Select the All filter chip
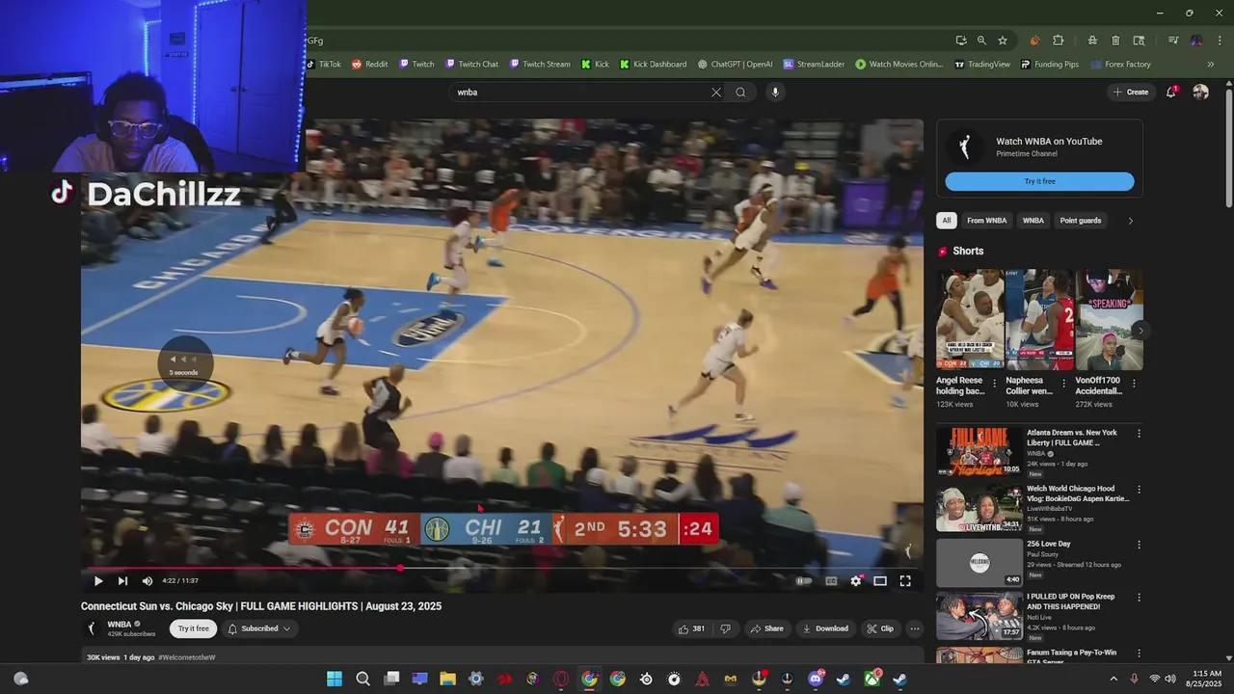Image resolution: width=1234 pixels, height=694 pixels. pos(947,221)
